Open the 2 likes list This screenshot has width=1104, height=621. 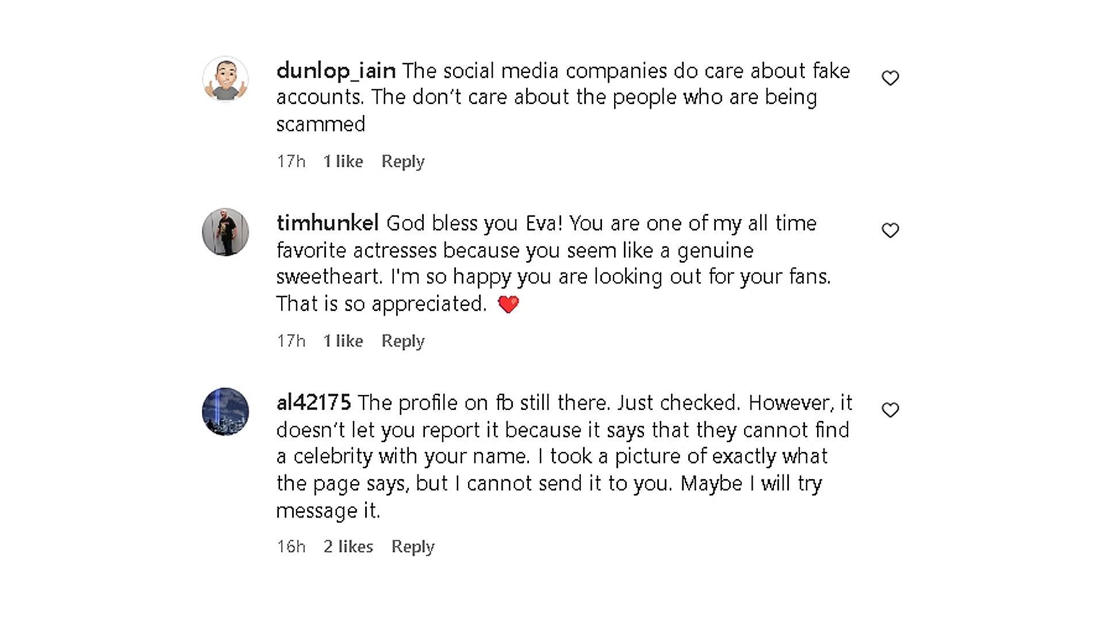click(348, 546)
